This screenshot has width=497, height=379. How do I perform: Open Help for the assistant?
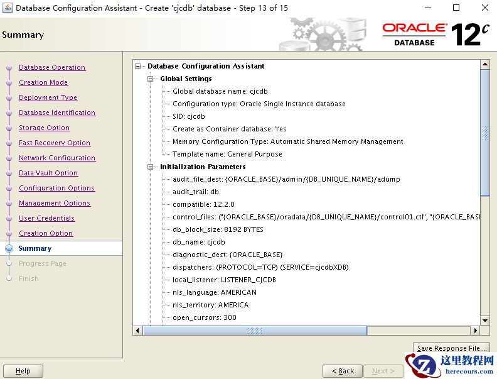click(x=23, y=371)
